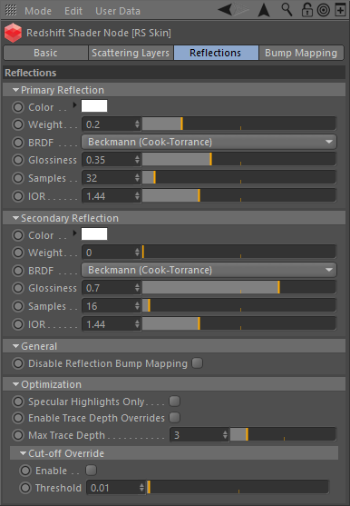Open the search magnifier icon
Screen dimensions: 350x506
tap(287, 10)
